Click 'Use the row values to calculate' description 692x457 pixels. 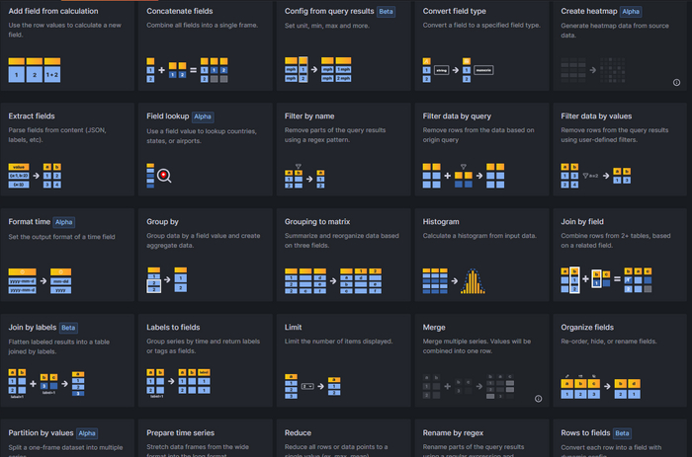click(x=65, y=30)
